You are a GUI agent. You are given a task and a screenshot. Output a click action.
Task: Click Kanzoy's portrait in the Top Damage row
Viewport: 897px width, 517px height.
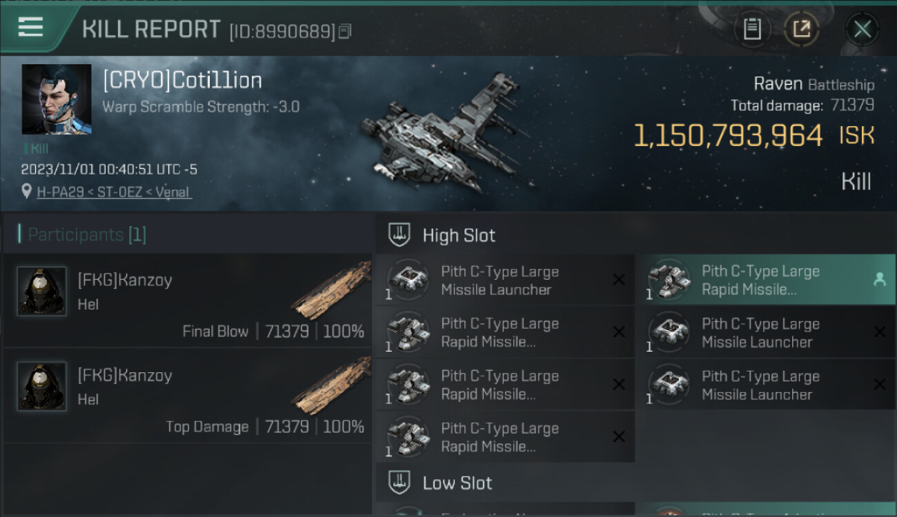[41, 386]
